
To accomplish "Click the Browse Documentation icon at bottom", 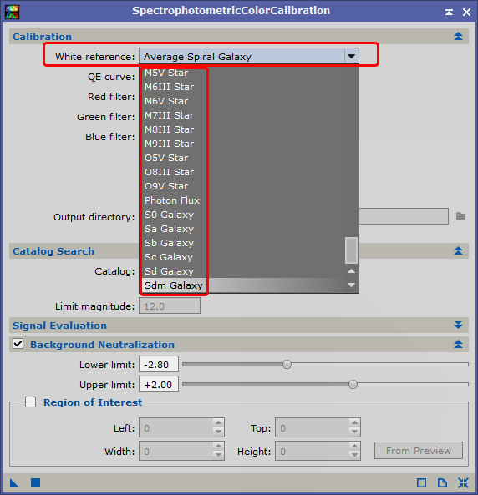I will coord(442,482).
